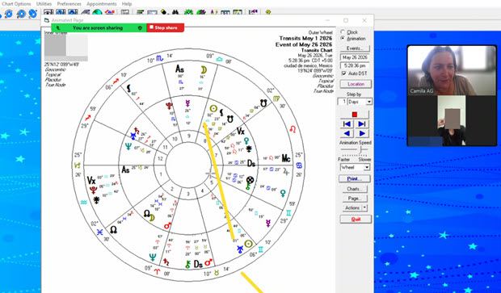Click the third blue wheel toolbar icon
This screenshot has width=501, height=293.
(32, 14)
